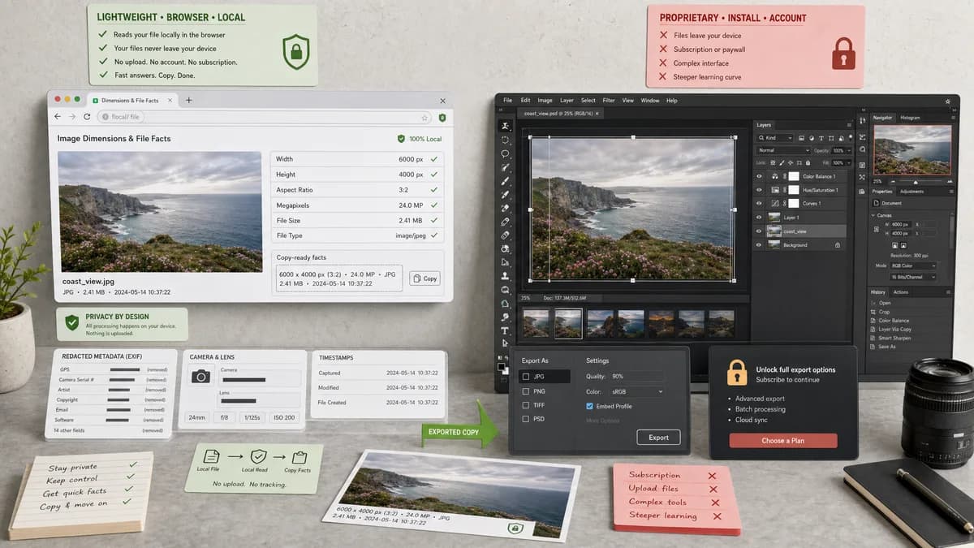Select the Lasso tool in editor toolbar
Viewport: 974px width, 548px height.
pos(505,153)
